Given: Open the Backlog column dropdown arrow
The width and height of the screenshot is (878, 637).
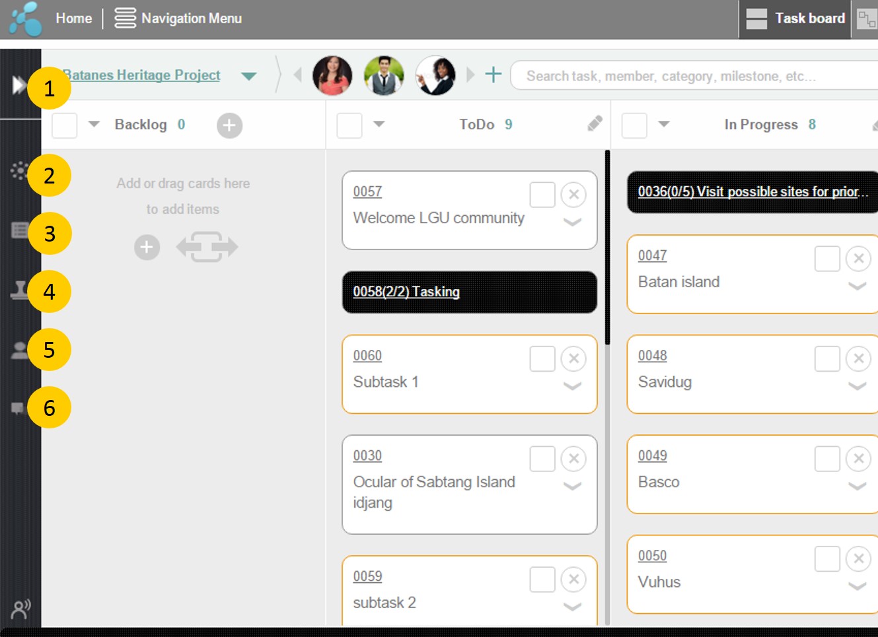Looking at the screenshot, I should (x=94, y=124).
